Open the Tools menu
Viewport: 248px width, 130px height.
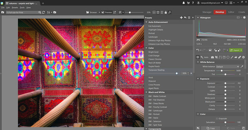(x=22, y=8)
